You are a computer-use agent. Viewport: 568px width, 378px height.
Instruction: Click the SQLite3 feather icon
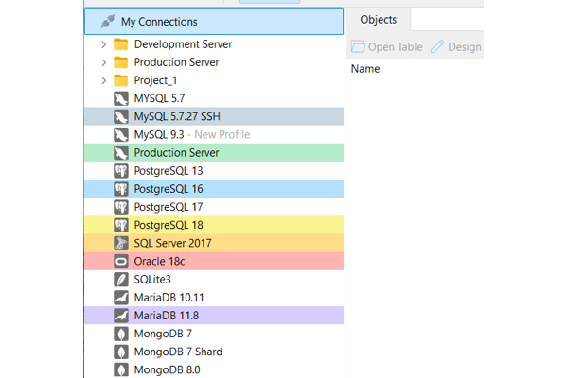[121, 280]
